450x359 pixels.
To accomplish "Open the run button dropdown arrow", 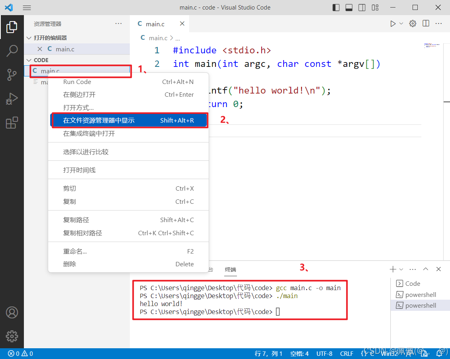I will click(x=401, y=23).
